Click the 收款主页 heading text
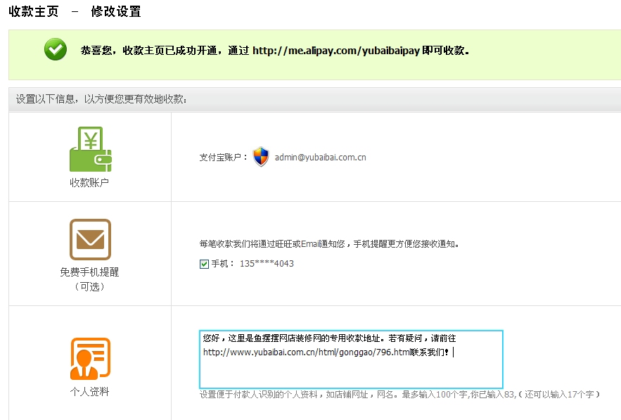The image size is (621, 420). click(34, 11)
